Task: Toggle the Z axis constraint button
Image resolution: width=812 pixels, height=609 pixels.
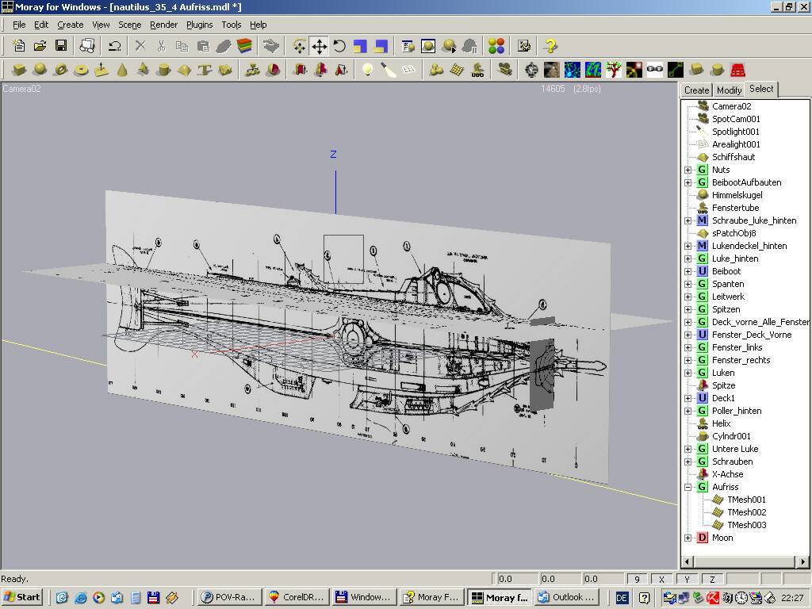Action: (712, 580)
